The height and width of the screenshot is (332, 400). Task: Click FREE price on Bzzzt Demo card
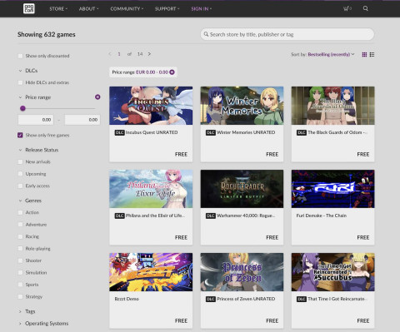tap(181, 320)
